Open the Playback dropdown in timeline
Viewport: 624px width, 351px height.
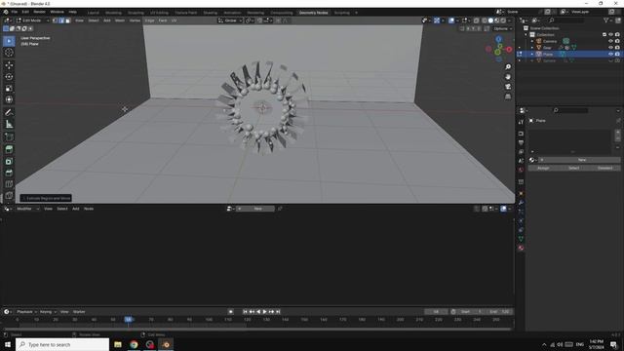(x=26, y=312)
